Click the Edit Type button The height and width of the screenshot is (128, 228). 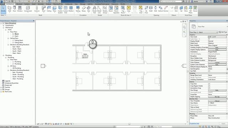(223, 32)
